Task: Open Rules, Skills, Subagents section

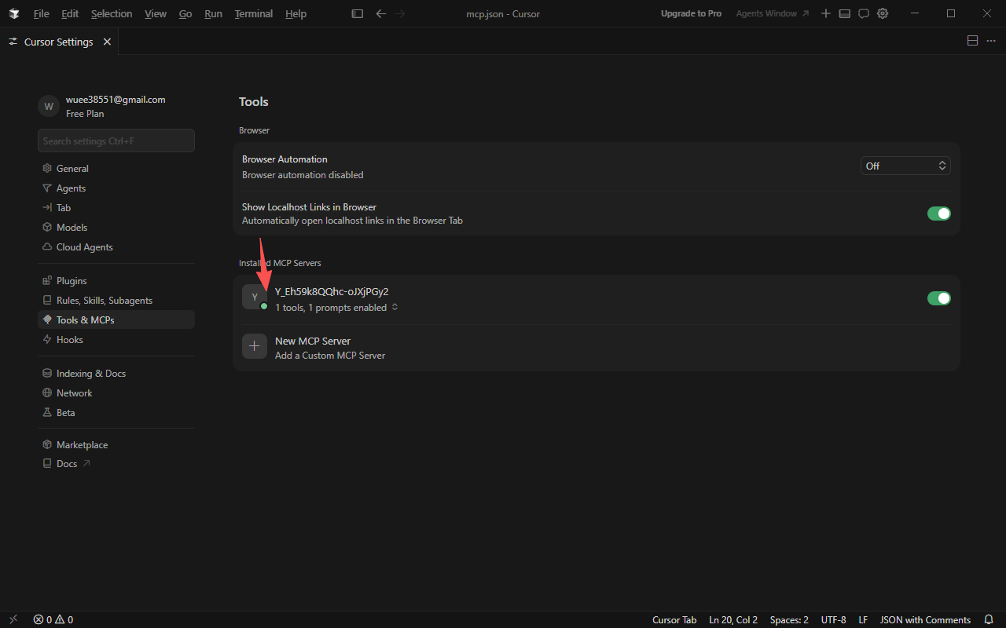Action: (116, 301)
